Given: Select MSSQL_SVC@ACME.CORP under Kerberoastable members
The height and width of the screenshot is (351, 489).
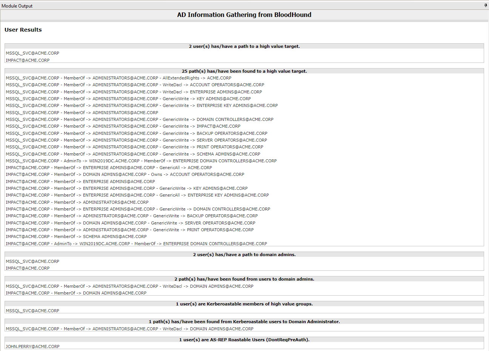Looking at the screenshot, I should 32,311.
